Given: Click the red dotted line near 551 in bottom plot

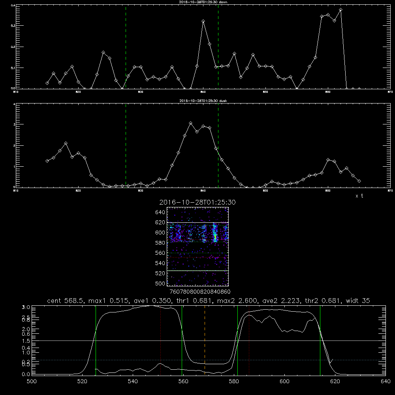Looking at the screenshot, I should point(161,340).
